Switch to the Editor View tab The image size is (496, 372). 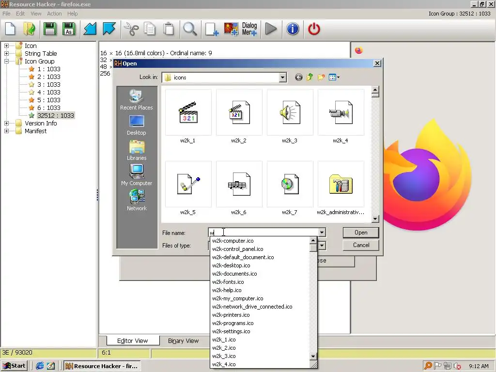pos(133,341)
